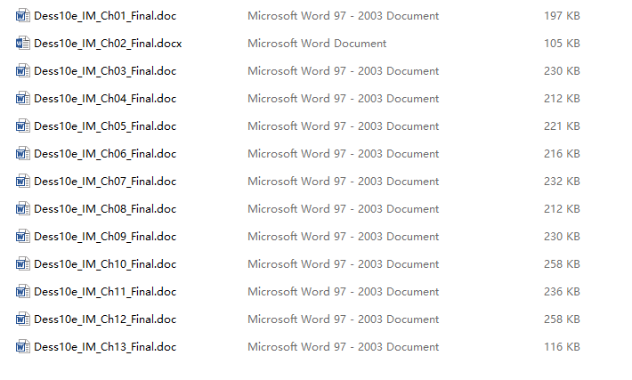
Task: Click the Word icon for Dess10e_IM_Ch01_Final.doc
Action: [x=23, y=16]
